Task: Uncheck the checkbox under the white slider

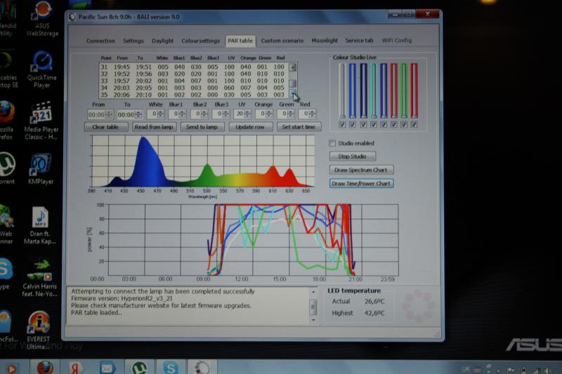Action: point(342,125)
